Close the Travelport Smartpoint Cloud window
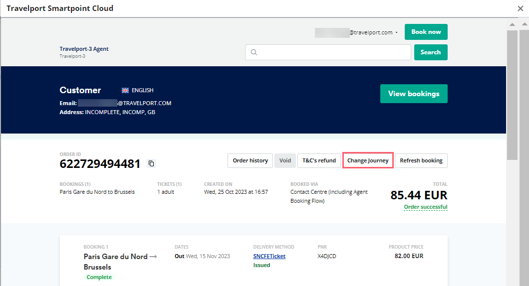Image resolution: width=529 pixels, height=286 pixels. click(x=520, y=8)
